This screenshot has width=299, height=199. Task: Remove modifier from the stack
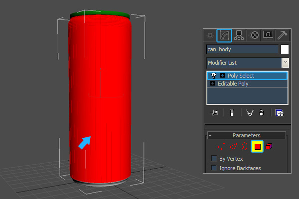261,112
